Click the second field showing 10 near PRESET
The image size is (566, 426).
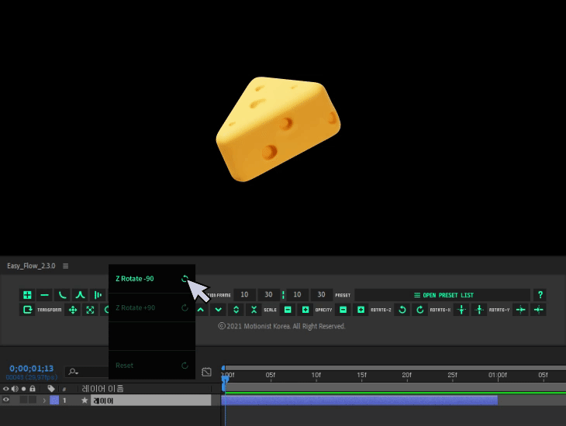coord(297,294)
